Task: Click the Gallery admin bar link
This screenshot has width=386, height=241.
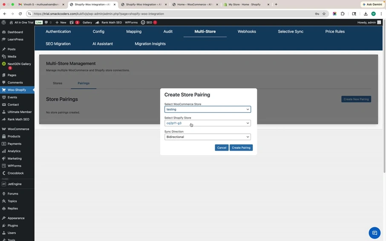Action: (x=87, y=23)
